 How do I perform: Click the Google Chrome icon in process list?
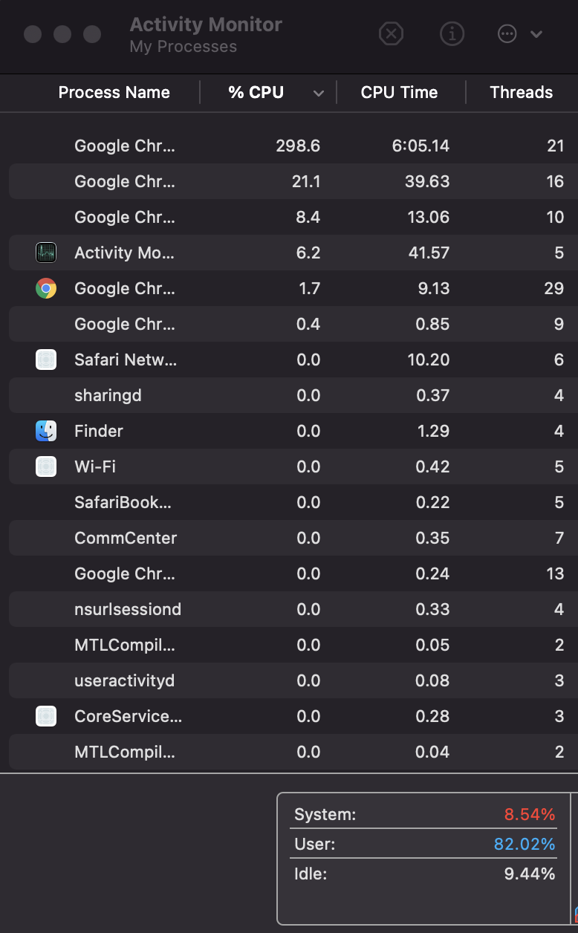pyautogui.click(x=46, y=288)
